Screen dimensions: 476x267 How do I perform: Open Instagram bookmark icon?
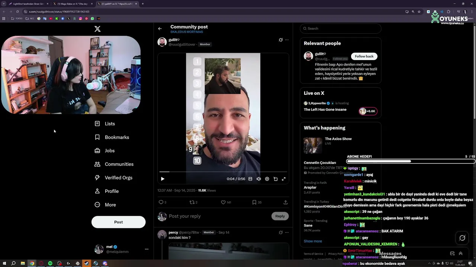[x=80, y=19]
